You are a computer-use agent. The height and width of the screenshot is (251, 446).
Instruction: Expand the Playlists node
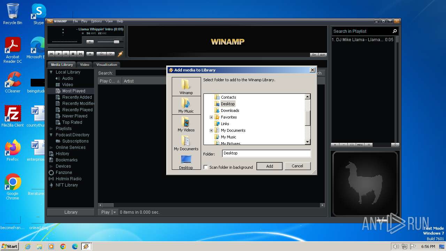51,129
